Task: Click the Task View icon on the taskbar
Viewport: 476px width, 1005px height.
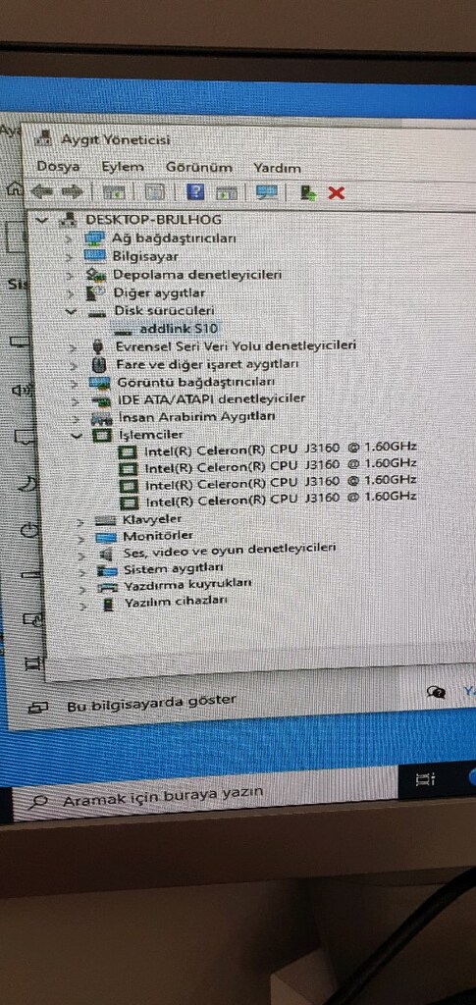Action: (x=425, y=779)
